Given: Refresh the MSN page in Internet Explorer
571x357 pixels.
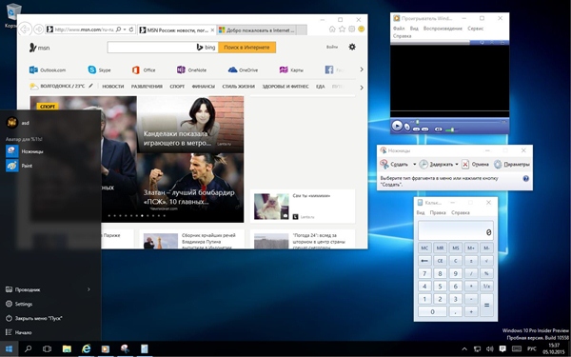Looking at the screenshot, I should pos(131,30).
